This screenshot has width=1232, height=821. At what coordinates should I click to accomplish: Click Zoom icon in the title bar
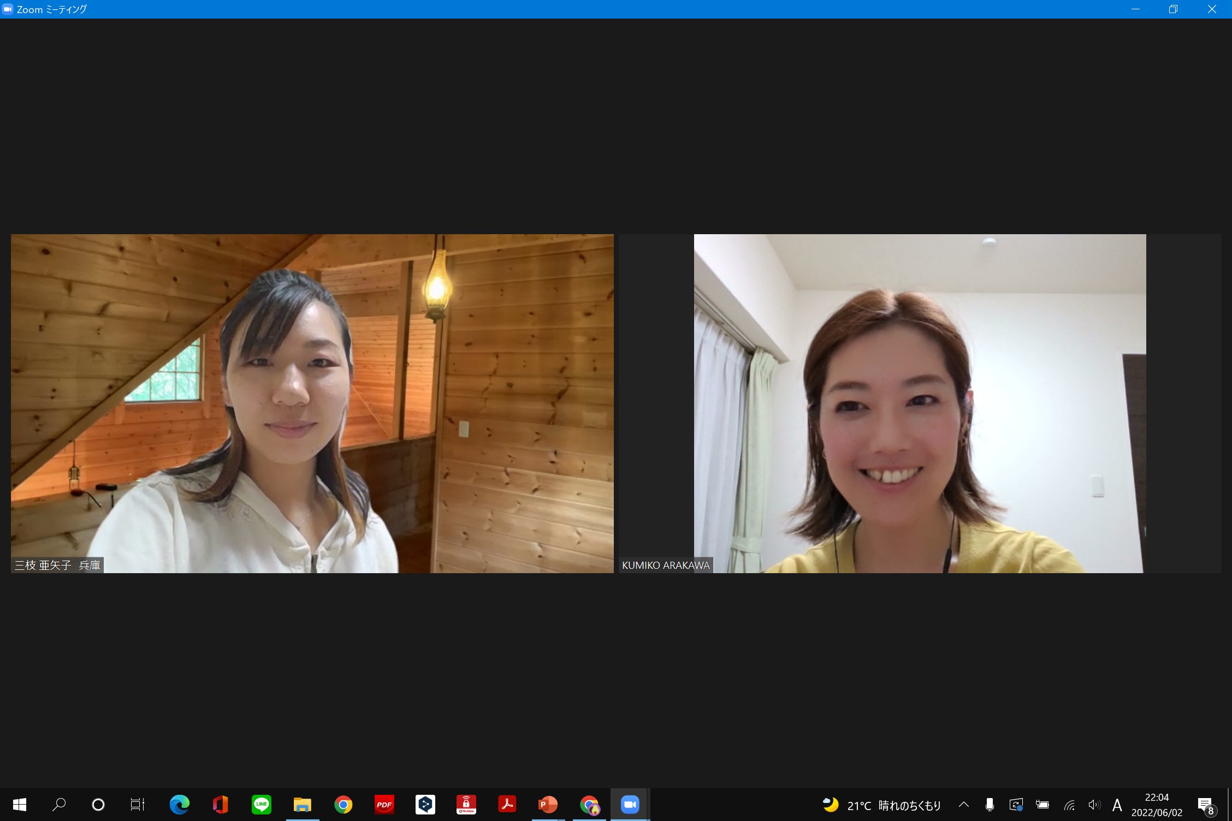pyautogui.click(x=8, y=9)
